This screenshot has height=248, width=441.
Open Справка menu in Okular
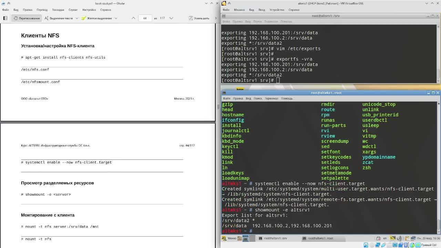(x=106, y=10)
